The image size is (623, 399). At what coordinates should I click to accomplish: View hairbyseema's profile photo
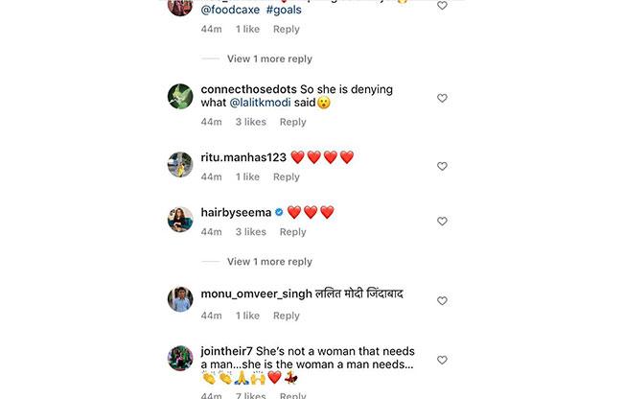(x=180, y=220)
